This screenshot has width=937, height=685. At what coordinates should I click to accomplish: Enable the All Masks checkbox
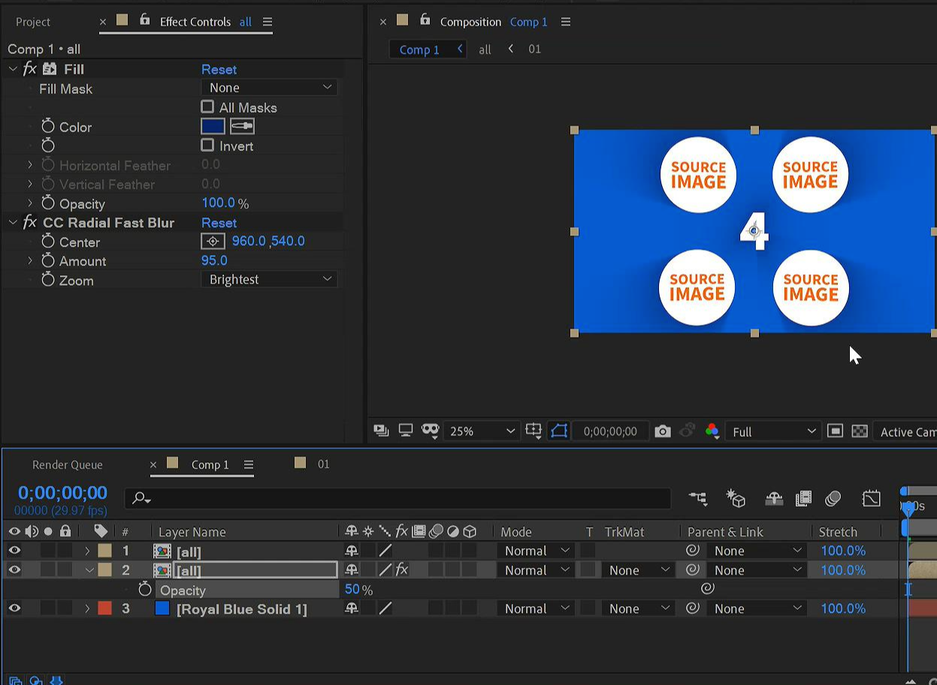pos(207,107)
